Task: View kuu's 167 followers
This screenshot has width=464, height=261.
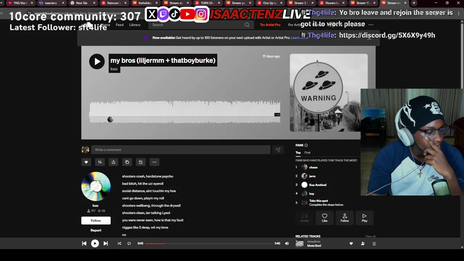Action: pos(91,211)
